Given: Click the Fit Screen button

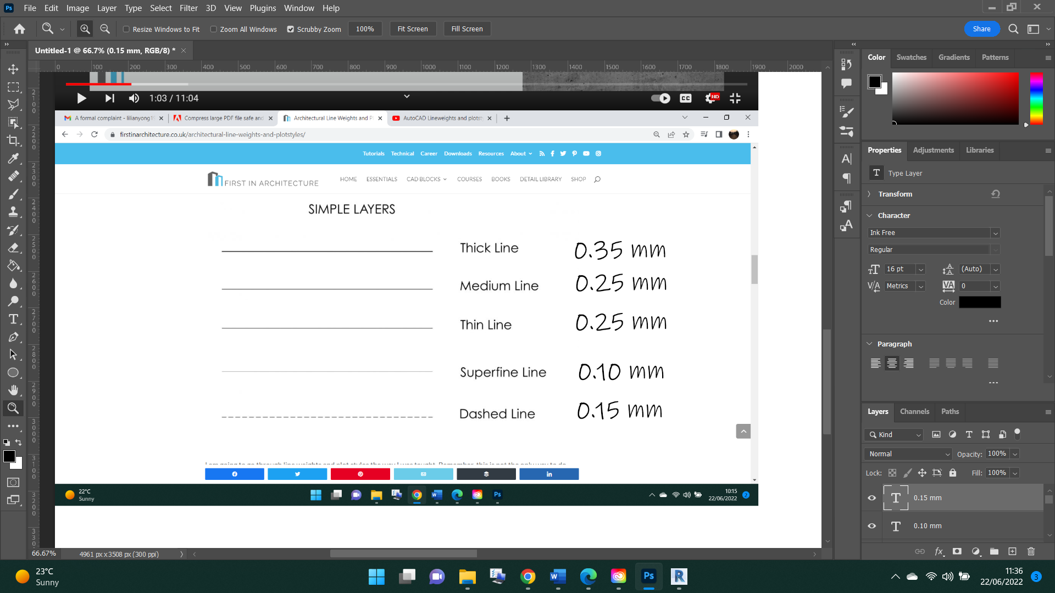Looking at the screenshot, I should click(413, 29).
